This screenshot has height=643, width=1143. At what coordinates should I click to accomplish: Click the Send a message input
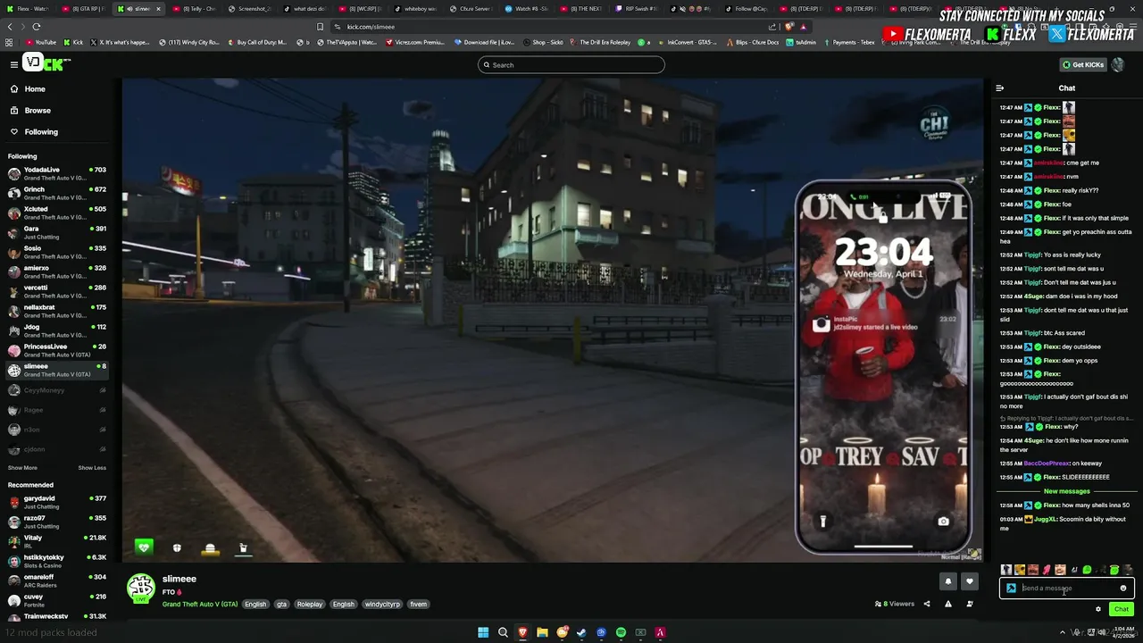[x=1067, y=589]
